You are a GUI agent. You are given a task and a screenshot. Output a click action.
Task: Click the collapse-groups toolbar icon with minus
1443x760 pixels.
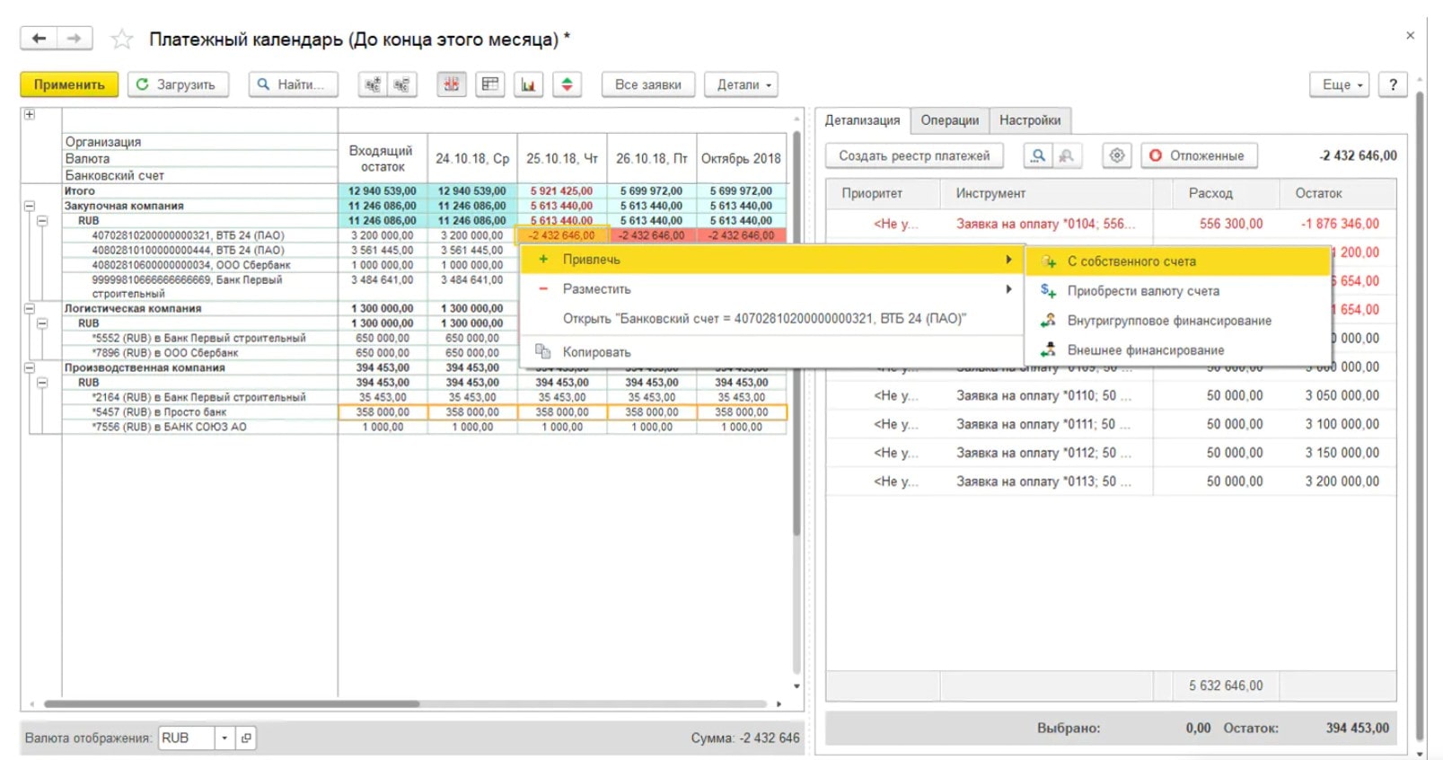coord(401,84)
